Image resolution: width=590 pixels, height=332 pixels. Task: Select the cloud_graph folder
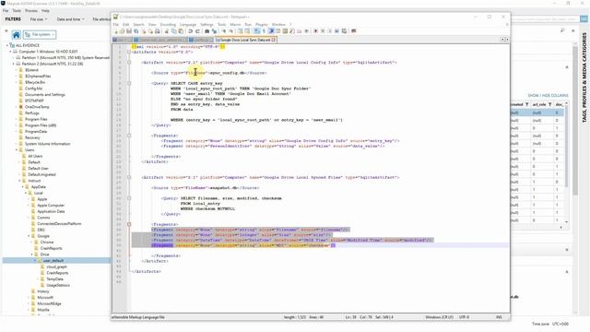click(56, 267)
